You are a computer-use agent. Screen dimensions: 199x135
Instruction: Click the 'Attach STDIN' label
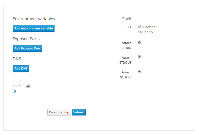(x=126, y=45)
